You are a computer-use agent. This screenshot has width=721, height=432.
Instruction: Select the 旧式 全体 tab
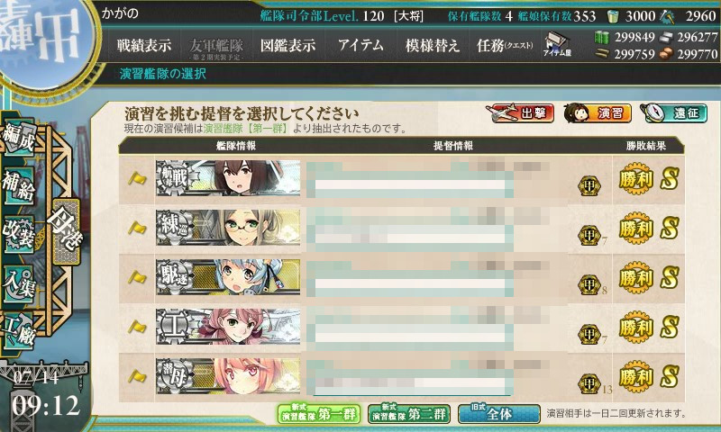click(x=499, y=414)
